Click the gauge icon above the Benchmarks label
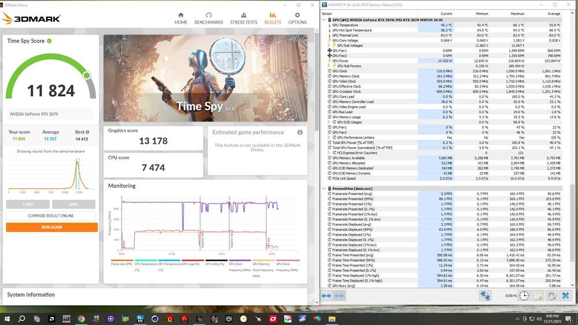Screen dimensions: 578x325 coord(209,15)
